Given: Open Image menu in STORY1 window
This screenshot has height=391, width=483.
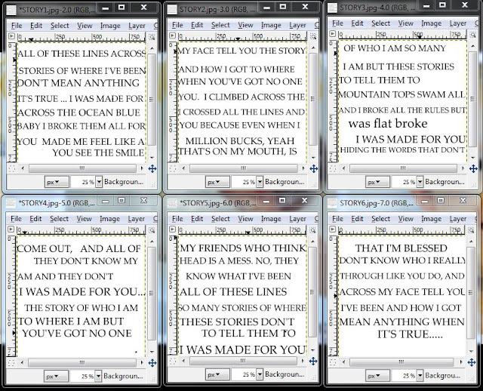Looking at the screenshot, I should coord(110,26).
